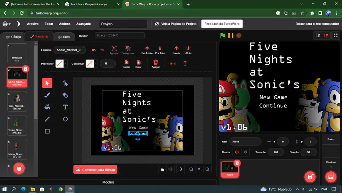Bring selection to Frente
This screenshot has width=342, height=193.
point(176,50)
